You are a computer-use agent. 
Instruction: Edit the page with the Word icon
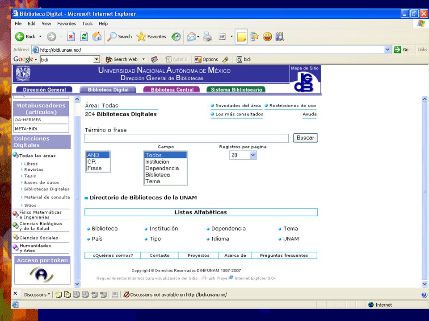point(222,37)
